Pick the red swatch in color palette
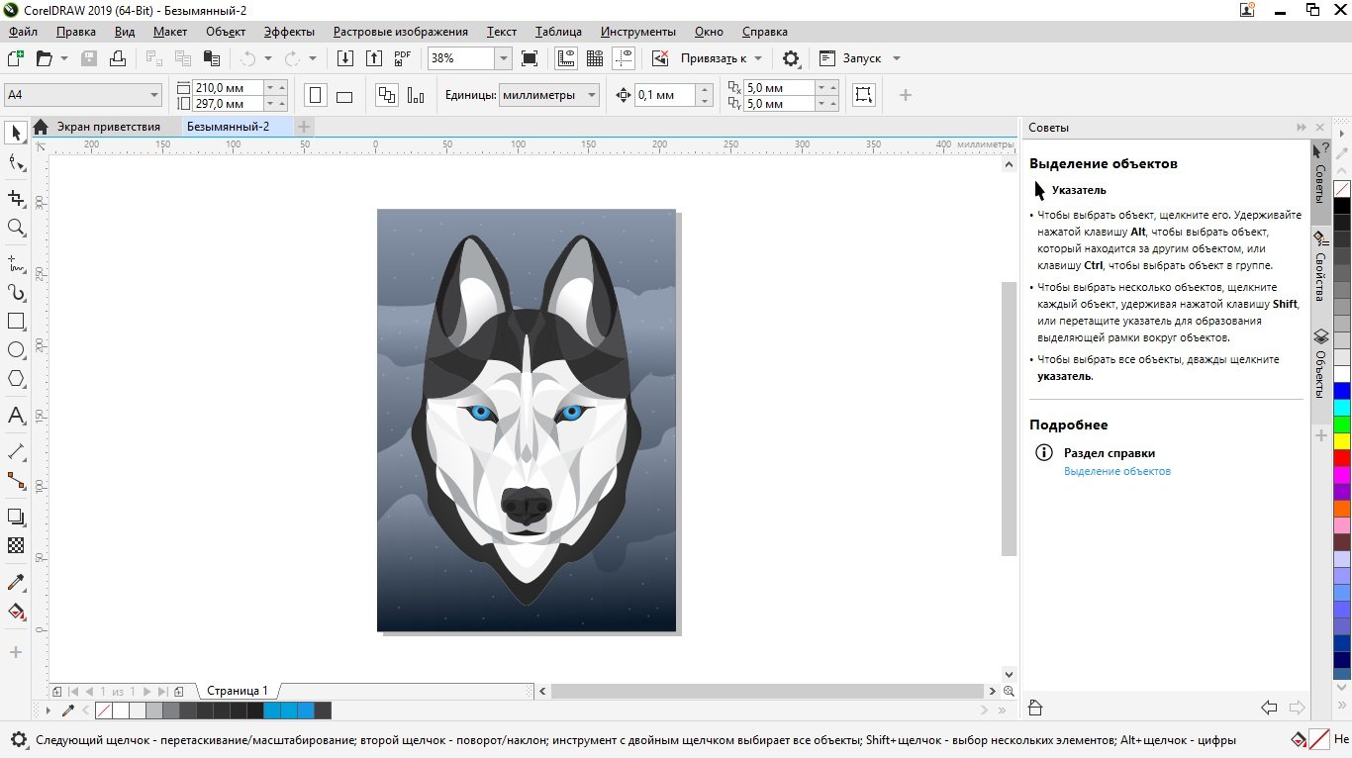The image size is (1352, 758). [x=1341, y=458]
